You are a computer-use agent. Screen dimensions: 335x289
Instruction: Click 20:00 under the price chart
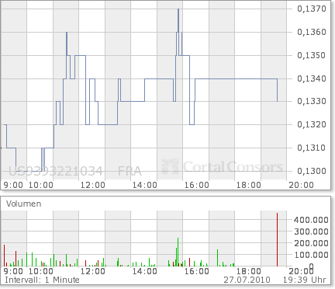(301, 185)
